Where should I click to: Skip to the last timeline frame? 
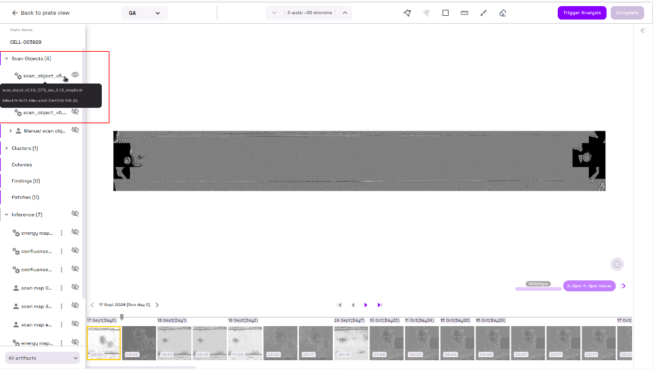(x=379, y=305)
